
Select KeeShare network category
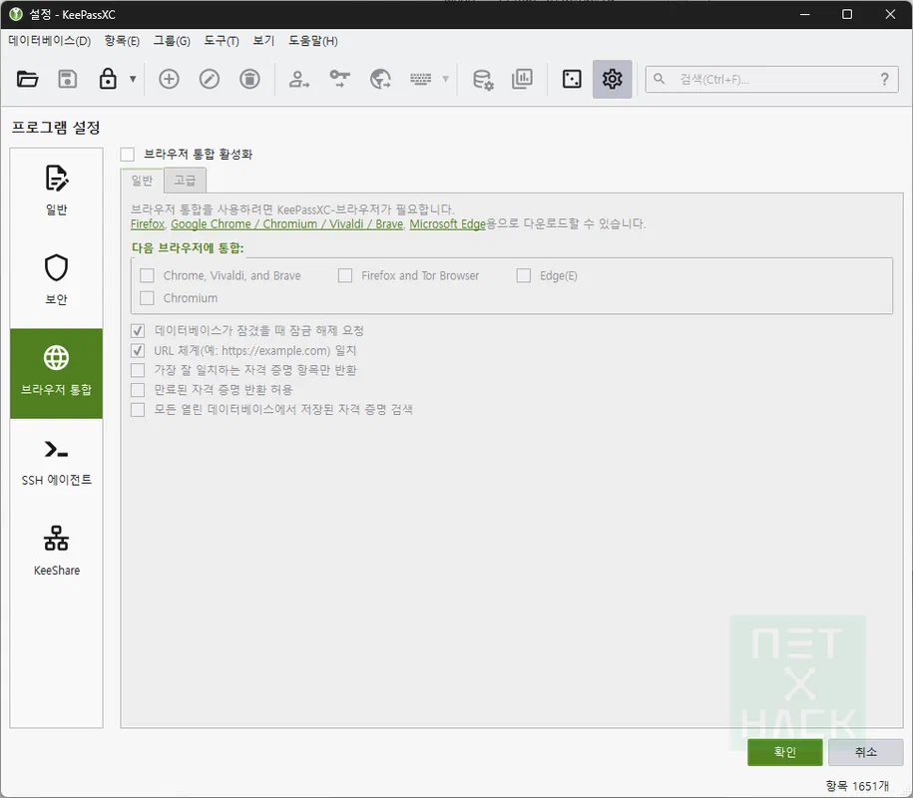pos(57,553)
